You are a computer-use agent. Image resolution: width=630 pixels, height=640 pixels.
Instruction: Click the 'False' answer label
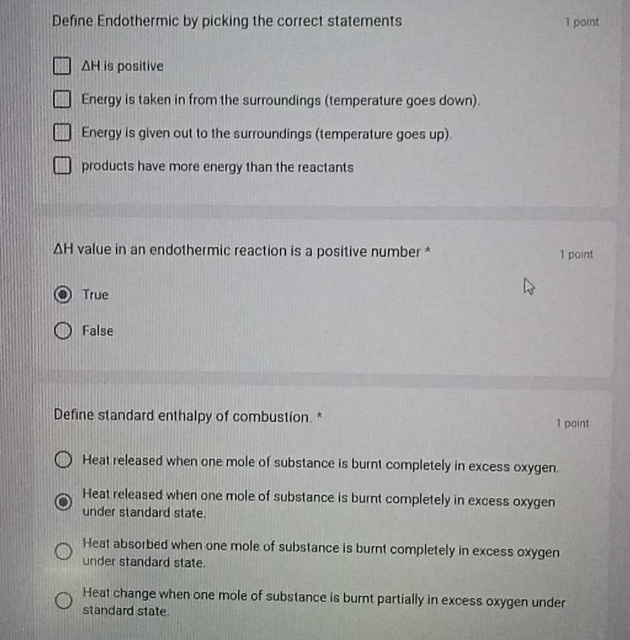click(x=98, y=331)
